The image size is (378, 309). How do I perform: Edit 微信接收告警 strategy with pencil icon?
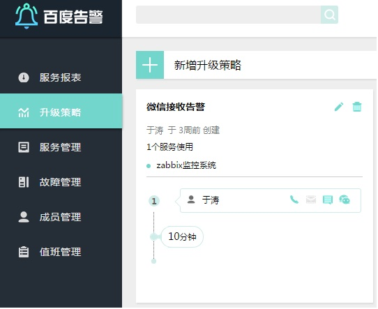click(340, 107)
